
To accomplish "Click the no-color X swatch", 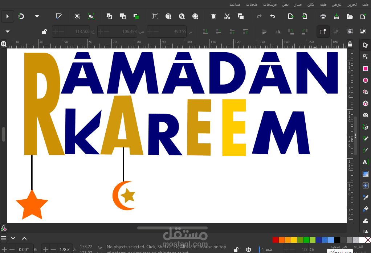I will (368, 240).
